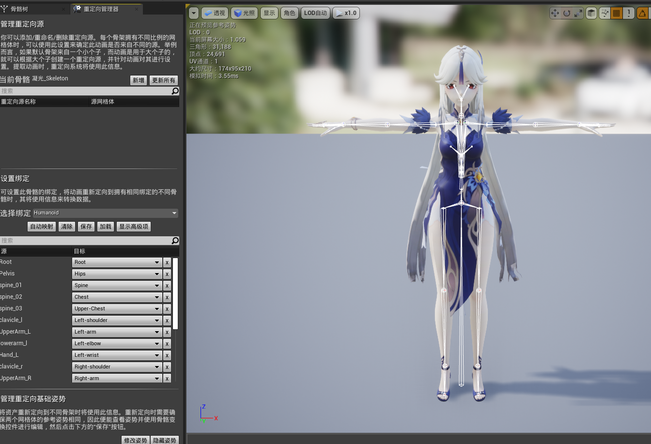Open the grid snap value menu
The image size is (651, 444).
click(x=629, y=13)
